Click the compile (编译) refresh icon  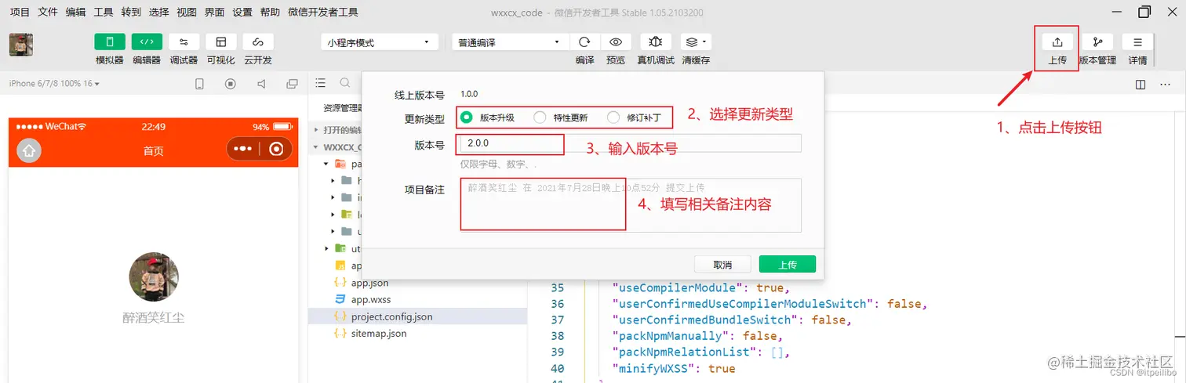584,42
